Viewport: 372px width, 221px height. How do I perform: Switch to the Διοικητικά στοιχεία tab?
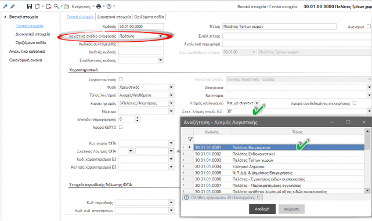click(114, 17)
